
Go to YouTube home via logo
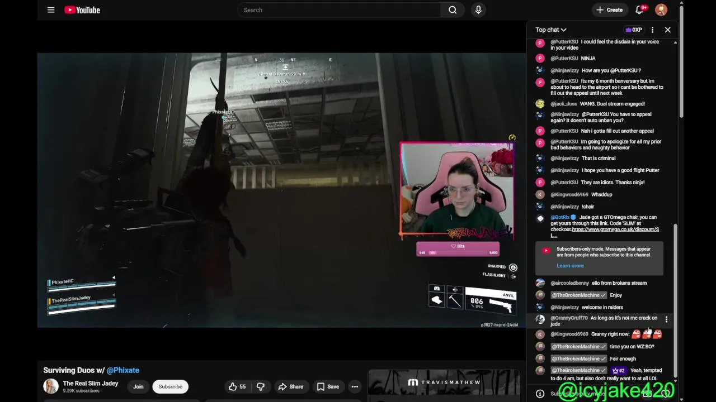point(82,10)
